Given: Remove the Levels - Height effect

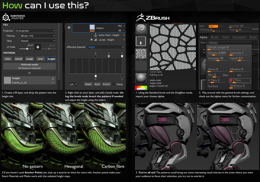Looking at the screenshot, I should (124, 40).
